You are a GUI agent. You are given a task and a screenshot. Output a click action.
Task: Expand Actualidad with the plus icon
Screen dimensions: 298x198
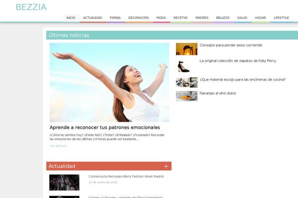pyautogui.click(x=166, y=166)
